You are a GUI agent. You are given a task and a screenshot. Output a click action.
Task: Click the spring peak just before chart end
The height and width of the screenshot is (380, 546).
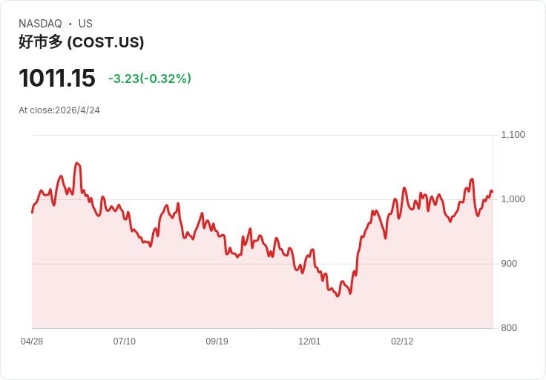pyautogui.click(x=472, y=179)
